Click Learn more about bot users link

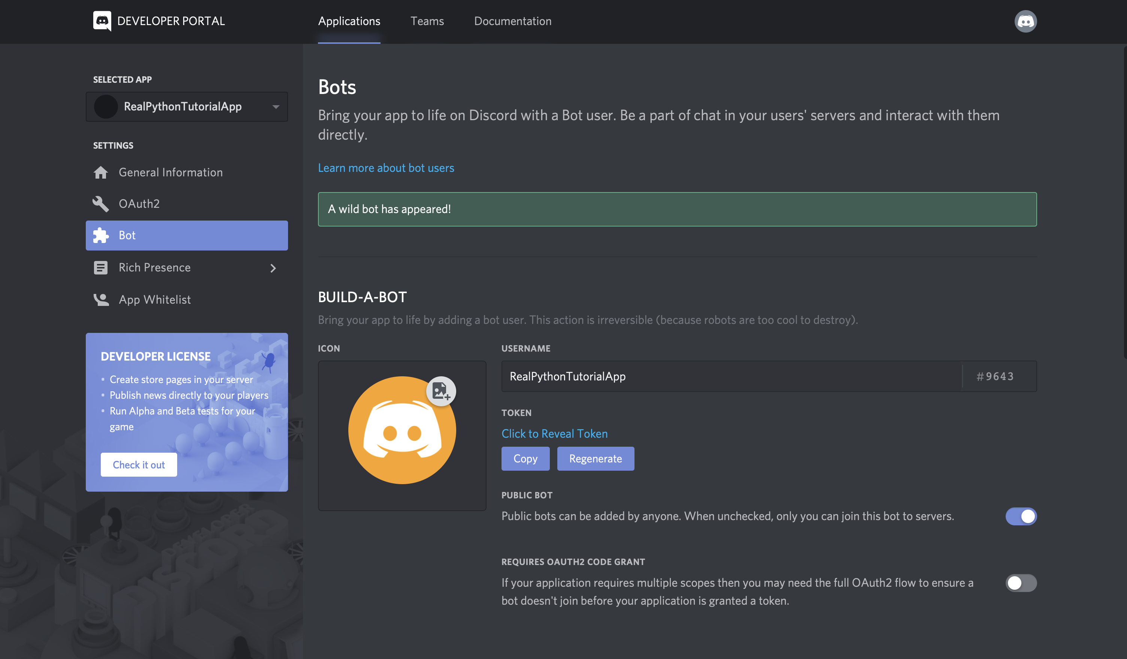(x=386, y=167)
